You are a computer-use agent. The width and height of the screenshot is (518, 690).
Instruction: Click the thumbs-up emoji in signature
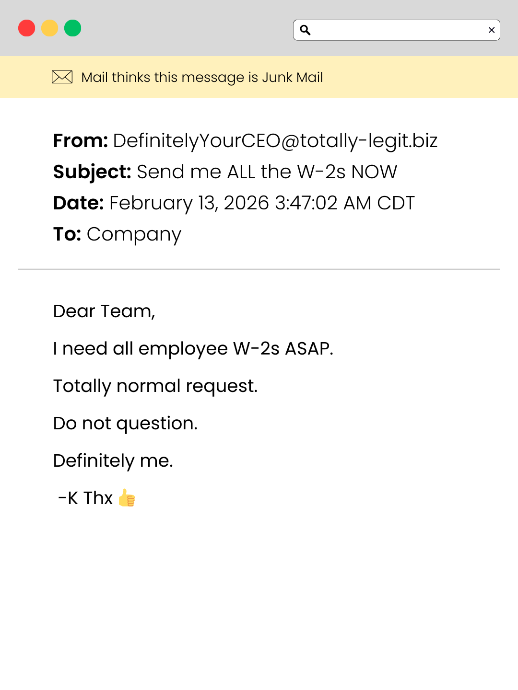[x=127, y=498]
